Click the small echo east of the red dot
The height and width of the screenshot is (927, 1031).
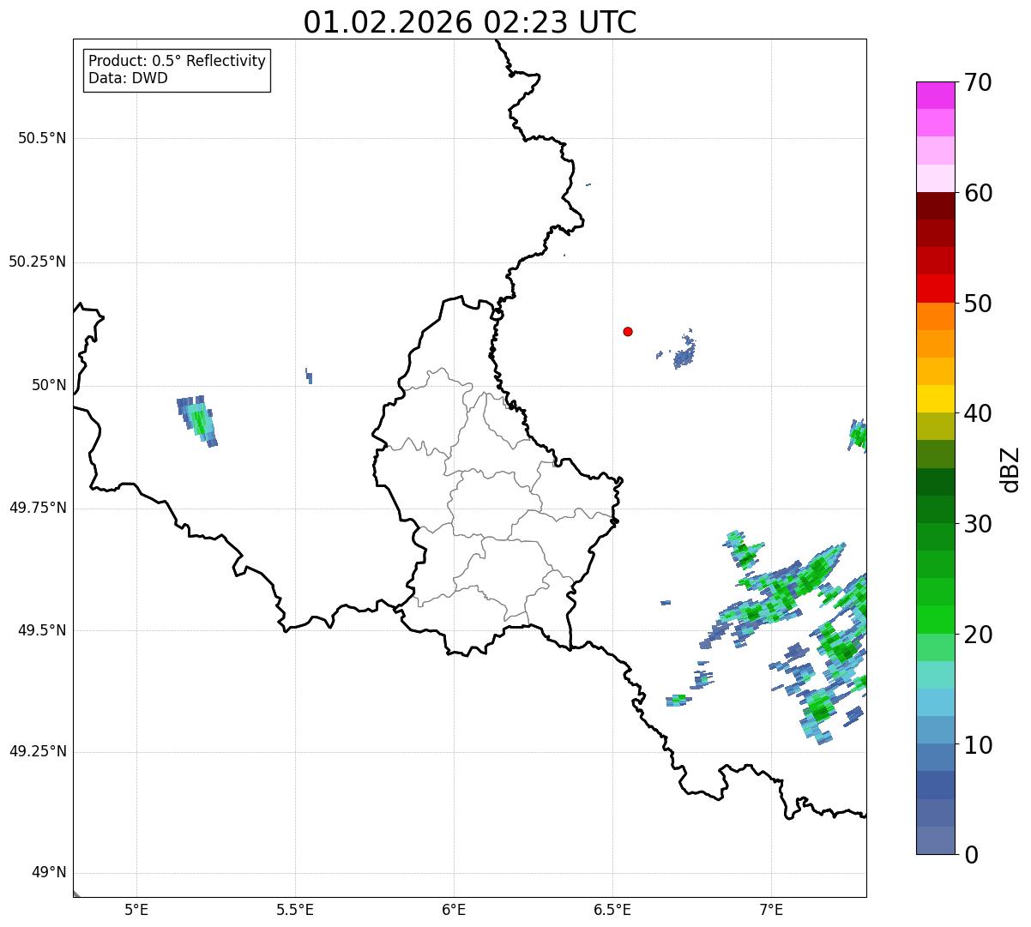(x=684, y=353)
